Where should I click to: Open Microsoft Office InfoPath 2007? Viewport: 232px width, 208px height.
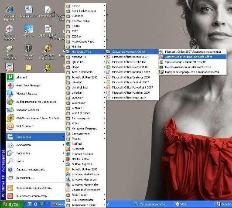[x=132, y=72]
